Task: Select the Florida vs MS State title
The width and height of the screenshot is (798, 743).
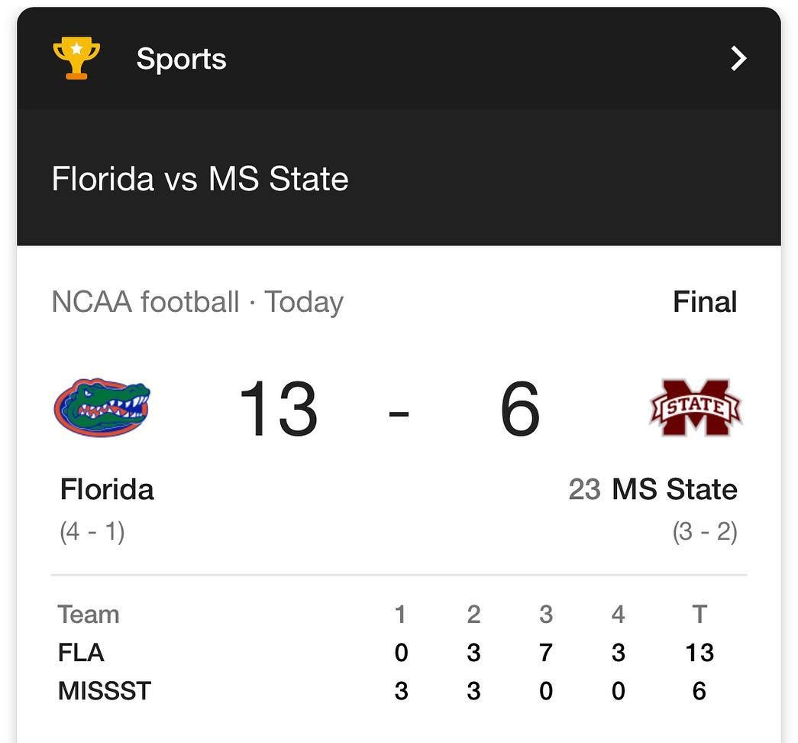Action: coord(200,179)
